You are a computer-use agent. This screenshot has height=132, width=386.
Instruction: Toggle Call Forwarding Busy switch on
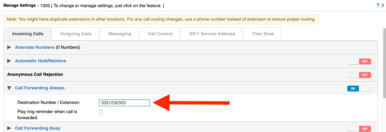[x=359, y=129]
